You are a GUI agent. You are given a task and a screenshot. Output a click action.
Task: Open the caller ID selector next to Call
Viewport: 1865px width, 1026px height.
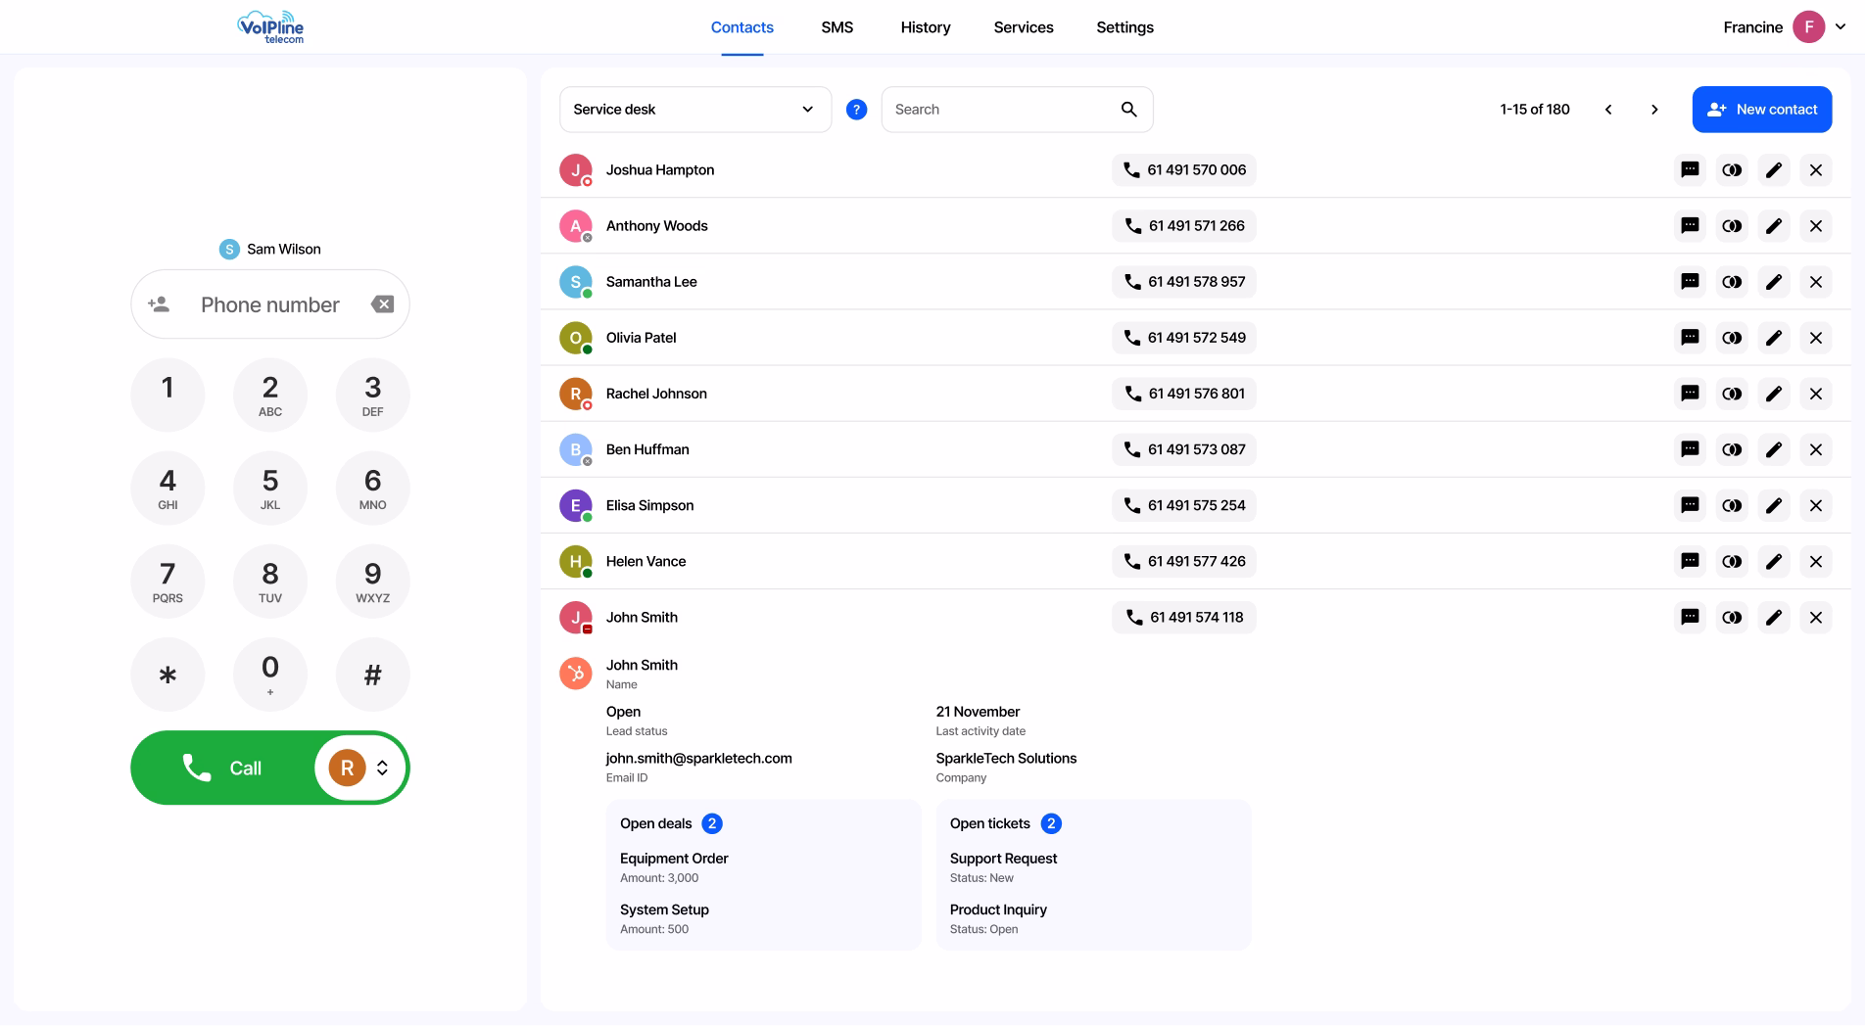click(x=360, y=769)
